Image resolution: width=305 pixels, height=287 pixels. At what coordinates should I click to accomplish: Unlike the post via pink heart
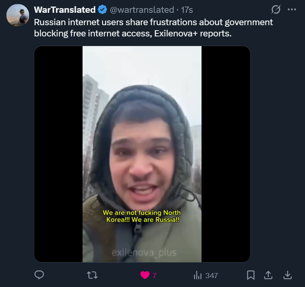[x=145, y=275]
